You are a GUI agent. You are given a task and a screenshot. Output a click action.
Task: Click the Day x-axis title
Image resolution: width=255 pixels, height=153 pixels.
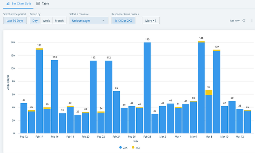[x=136, y=141]
